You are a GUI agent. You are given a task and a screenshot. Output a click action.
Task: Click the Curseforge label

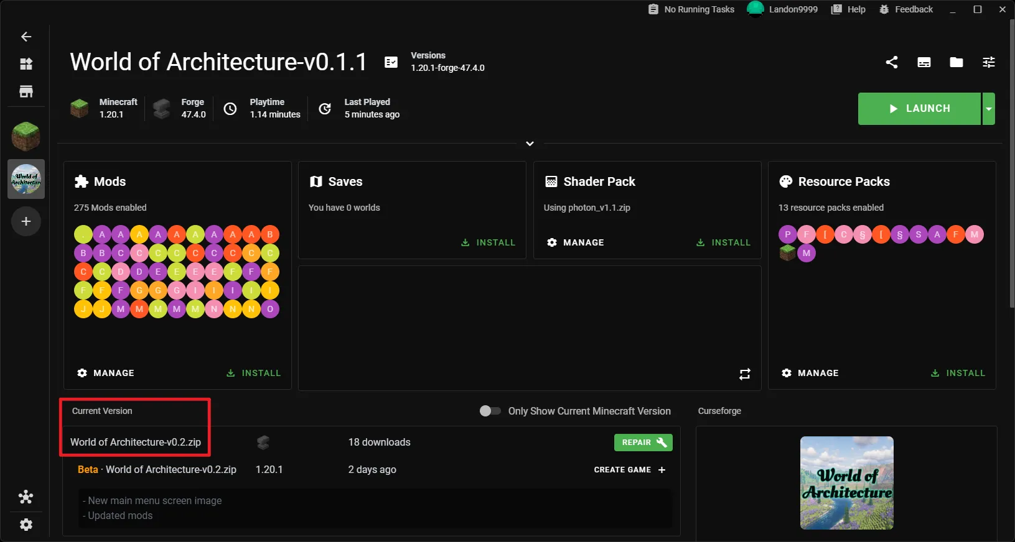(719, 411)
